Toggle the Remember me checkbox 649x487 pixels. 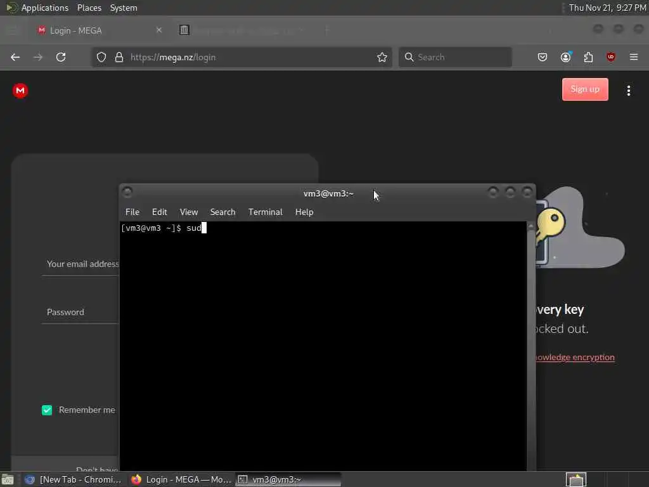47,410
